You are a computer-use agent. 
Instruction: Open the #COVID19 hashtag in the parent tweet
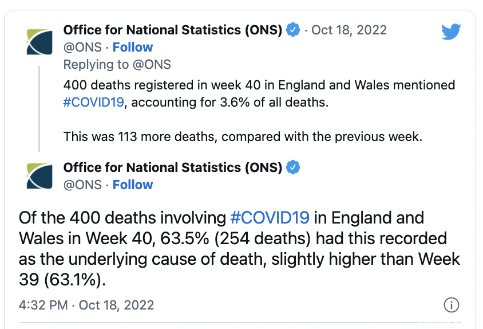click(94, 102)
